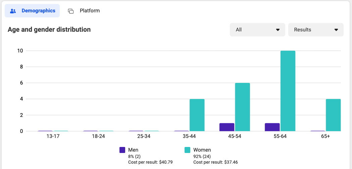Click the teal Women legend swatch
Screen dimensions: 352x169
coord(188,150)
